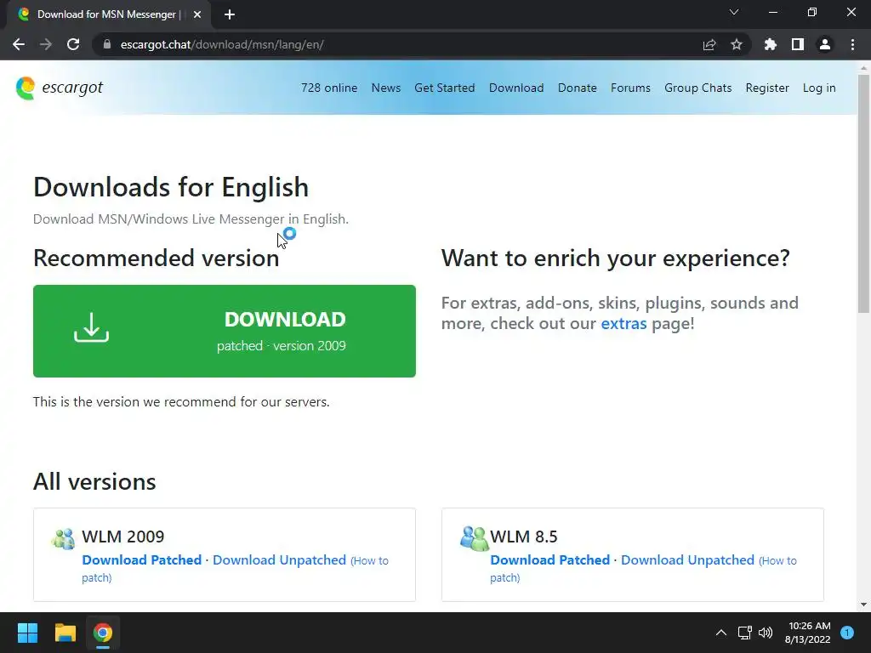
Task: Open the Group Chats nav link
Action: pos(698,88)
